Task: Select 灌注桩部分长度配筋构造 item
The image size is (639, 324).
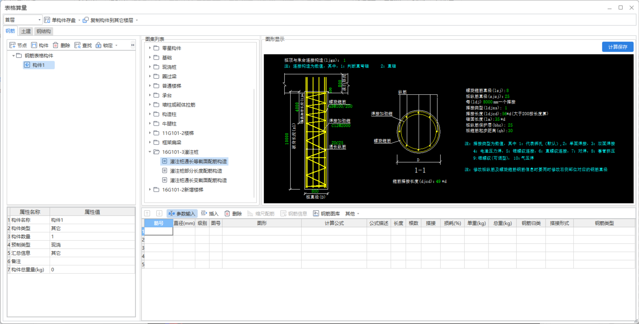Action: tap(196, 171)
